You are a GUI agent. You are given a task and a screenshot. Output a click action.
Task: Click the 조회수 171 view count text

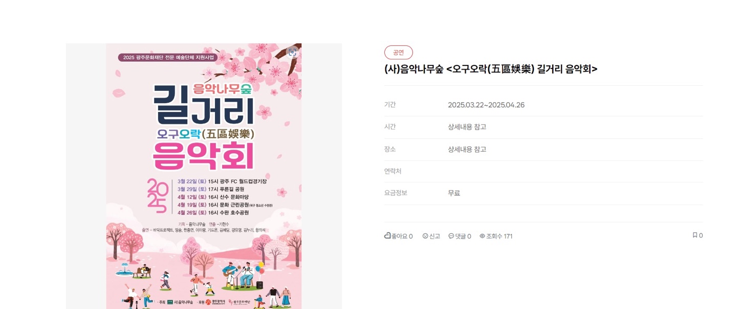click(500, 236)
